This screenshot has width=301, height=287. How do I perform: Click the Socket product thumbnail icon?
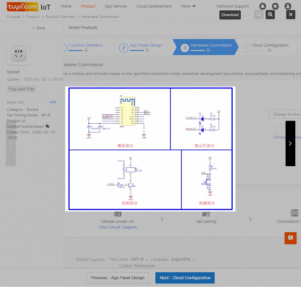pos(19,53)
